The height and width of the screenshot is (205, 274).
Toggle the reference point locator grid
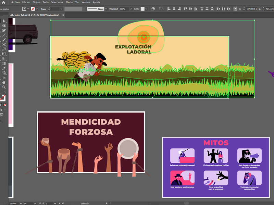tap(236, 9)
